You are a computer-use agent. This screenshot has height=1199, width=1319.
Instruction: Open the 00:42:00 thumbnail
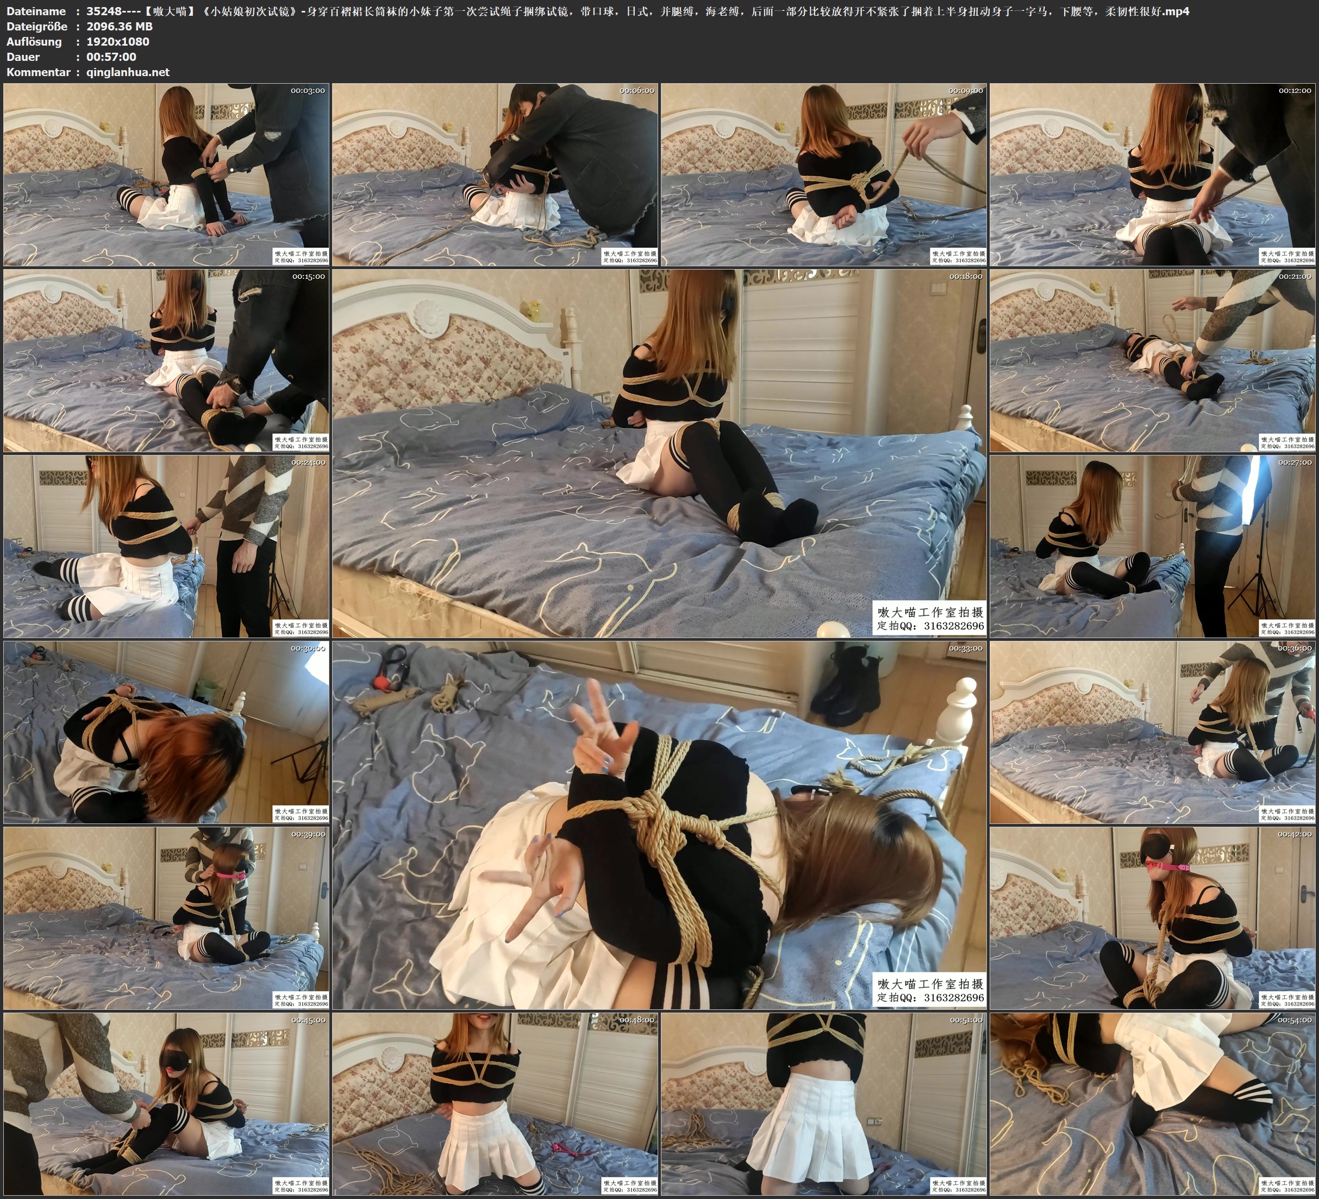coord(1152,917)
